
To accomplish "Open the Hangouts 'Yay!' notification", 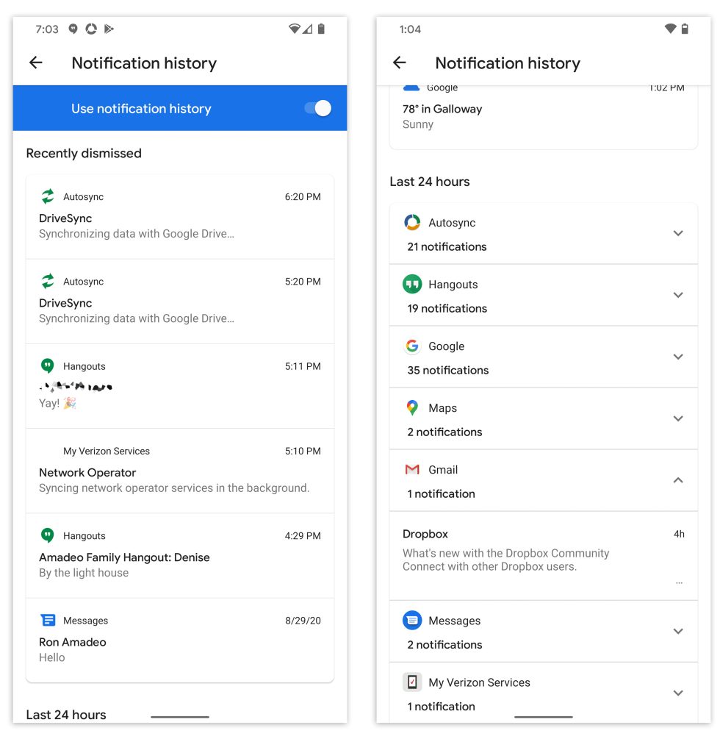I will (180, 386).
